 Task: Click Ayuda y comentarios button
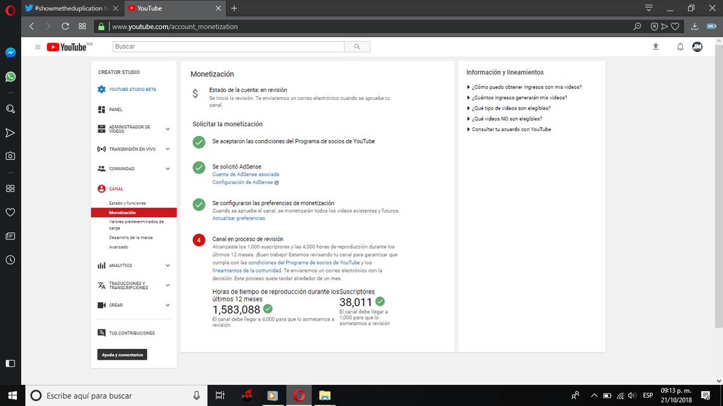tap(122, 355)
